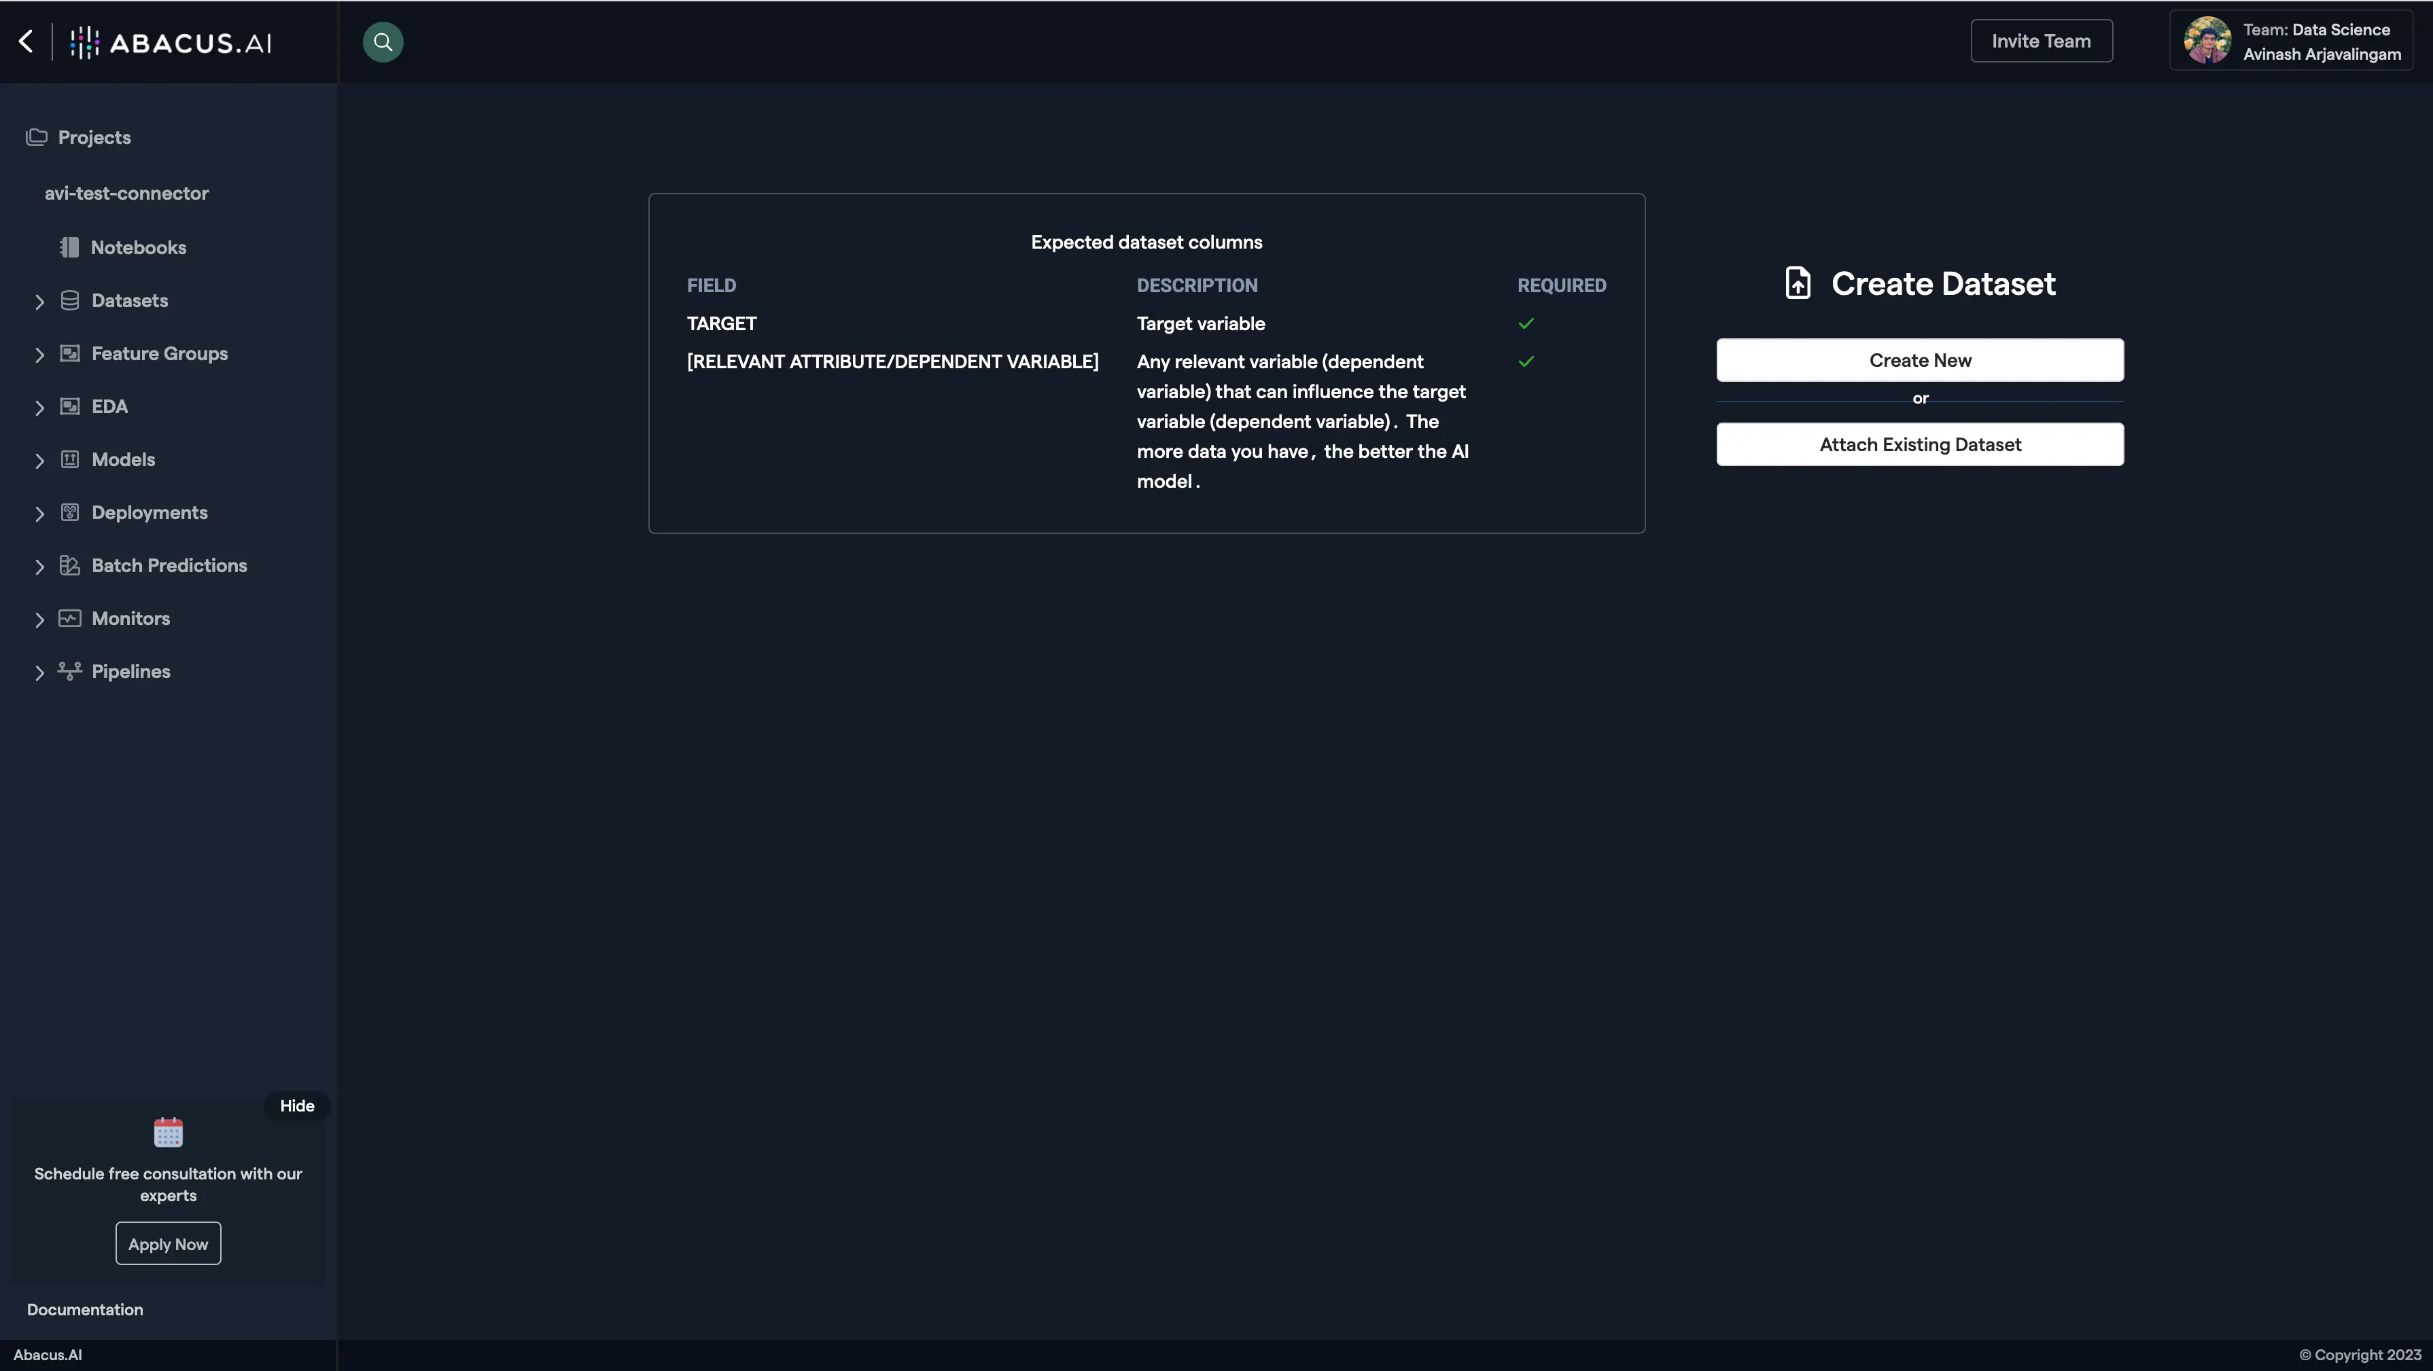This screenshot has height=1371, width=2433.
Task: Expand the Models navigation item
Action: [37, 459]
